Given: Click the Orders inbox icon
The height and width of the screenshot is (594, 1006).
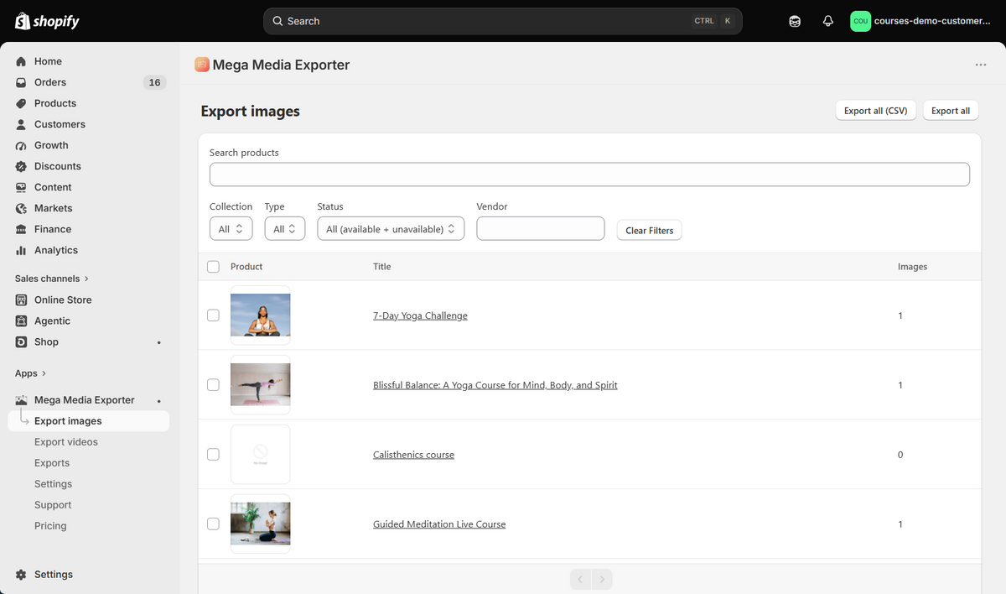Looking at the screenshot, I should tap(22, 82).
